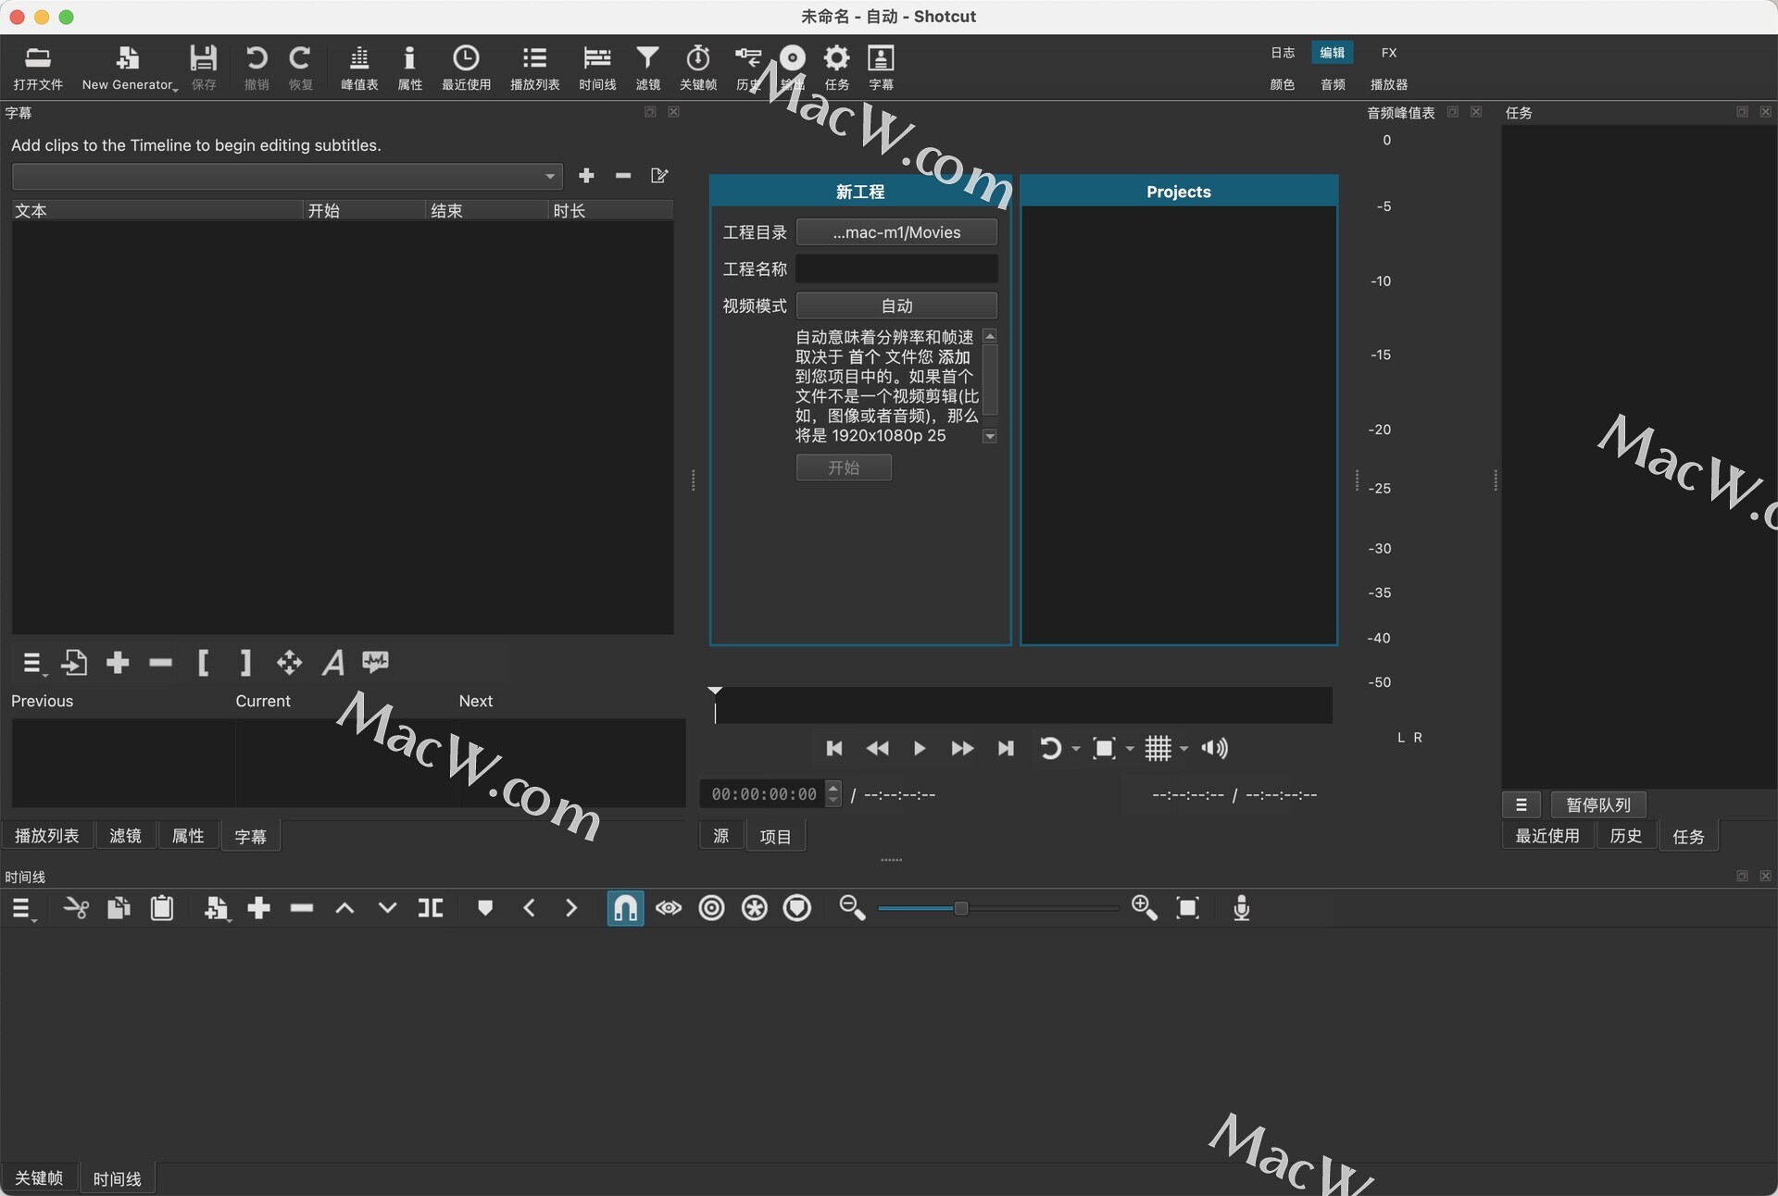The width and height of the screenshot is (1778, 1196).
Task: Open the 峰值表 peak meter panel icon
Action: tap(359, 68)
